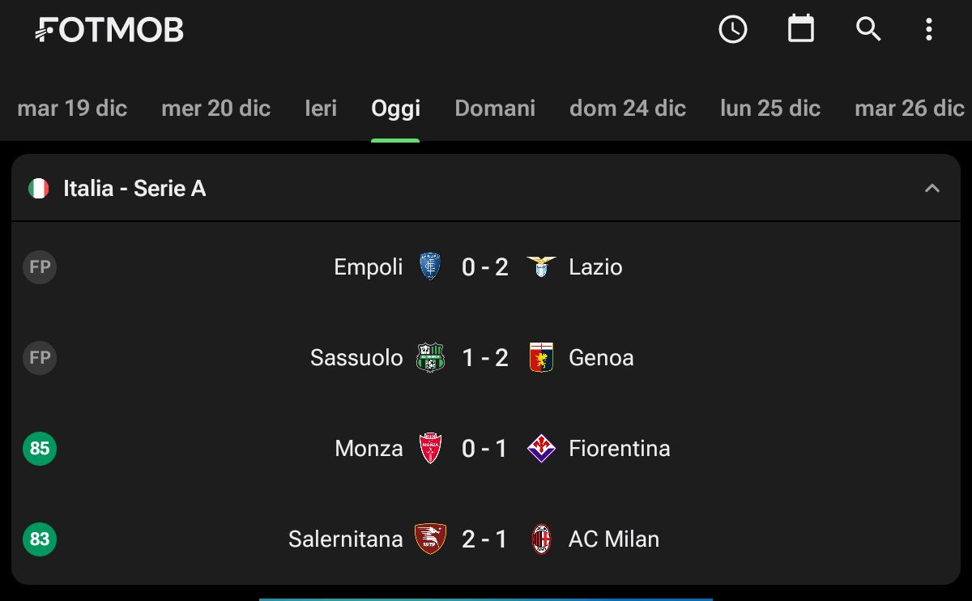Tap the FotMob logo
Viewport: 972px width, 601px height.
109,30
